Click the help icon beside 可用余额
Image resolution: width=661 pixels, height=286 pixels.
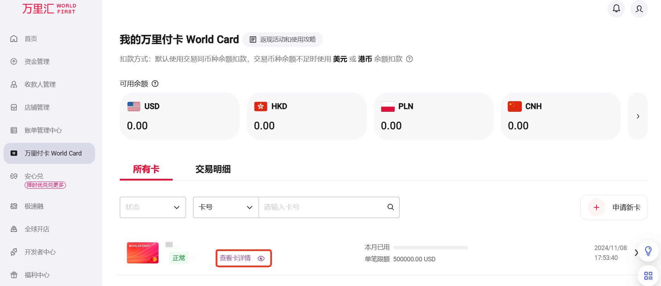[155, 84]
